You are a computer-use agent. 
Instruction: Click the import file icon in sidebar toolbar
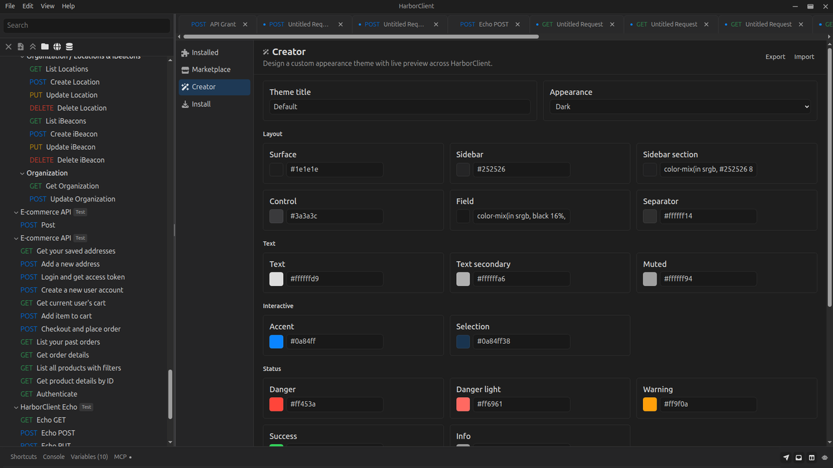[x=21, y=47]
